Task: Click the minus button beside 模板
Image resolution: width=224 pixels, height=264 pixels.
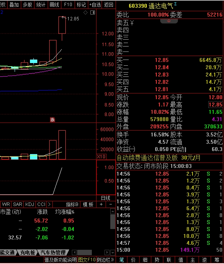Action: coord(111,204)
